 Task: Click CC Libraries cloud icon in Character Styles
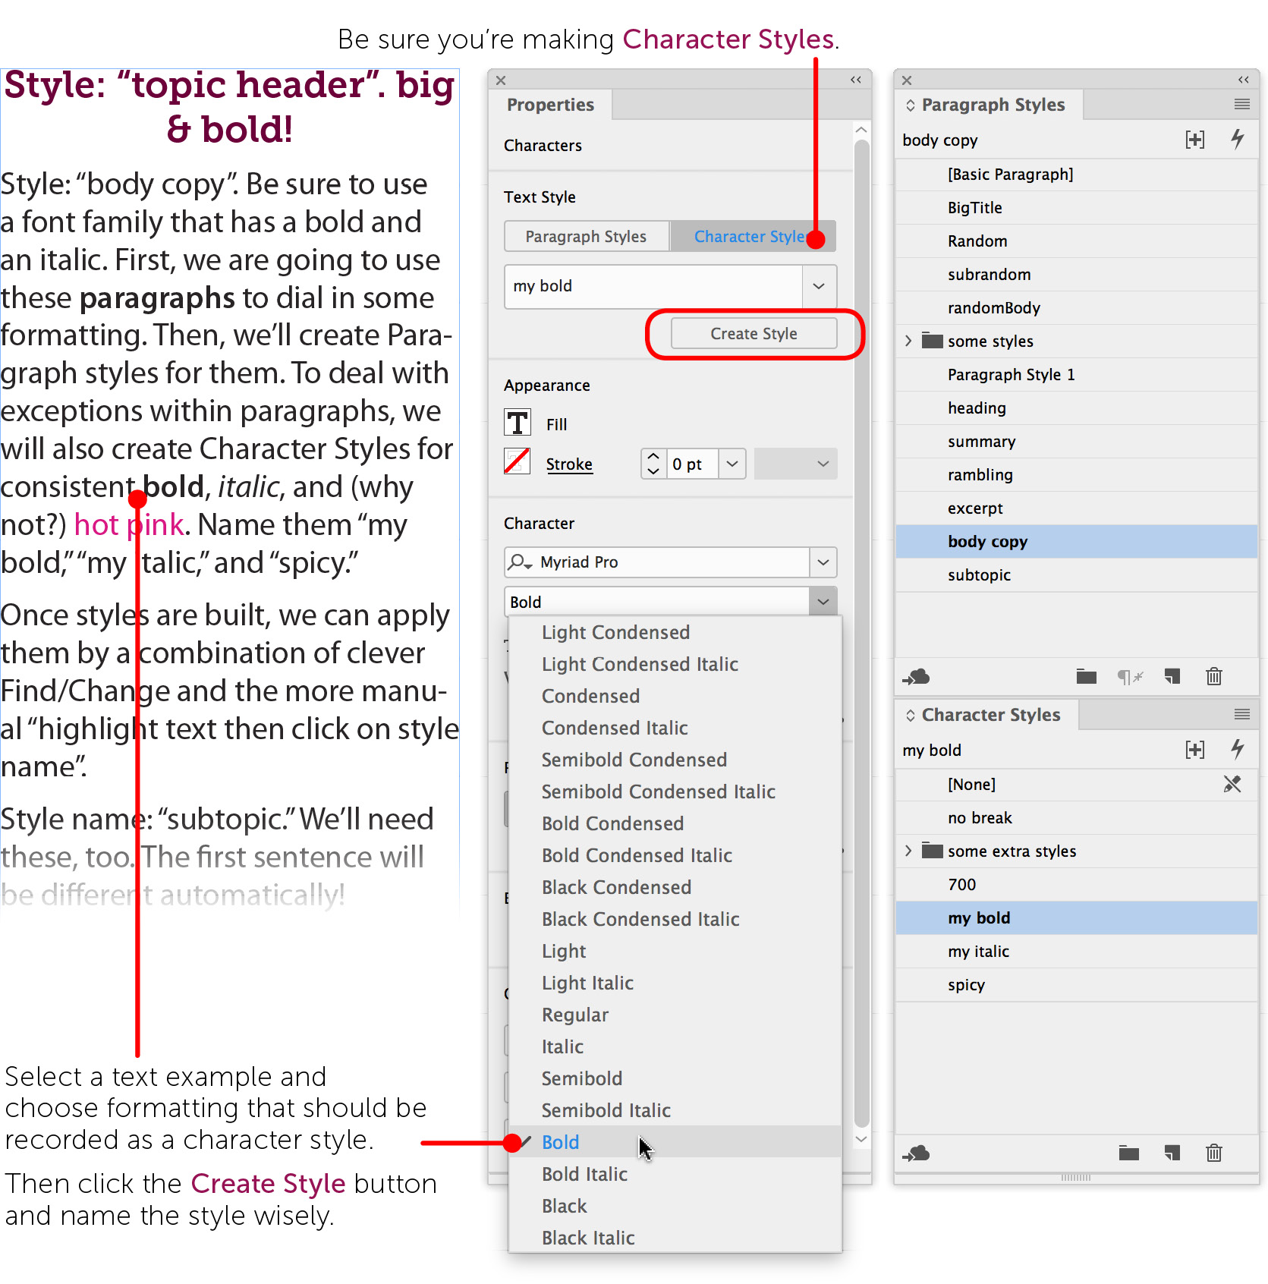(916, 1153)
